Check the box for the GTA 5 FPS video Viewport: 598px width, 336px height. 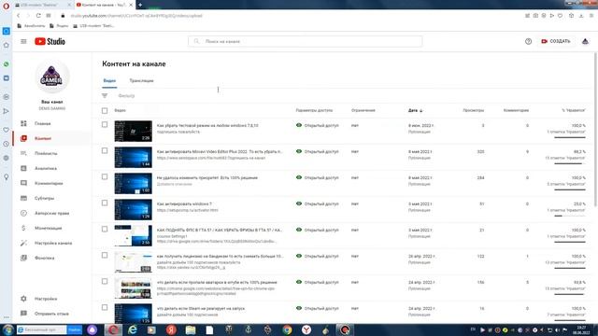point(105,229)
